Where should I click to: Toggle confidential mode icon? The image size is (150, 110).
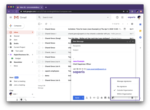(109, 98)
